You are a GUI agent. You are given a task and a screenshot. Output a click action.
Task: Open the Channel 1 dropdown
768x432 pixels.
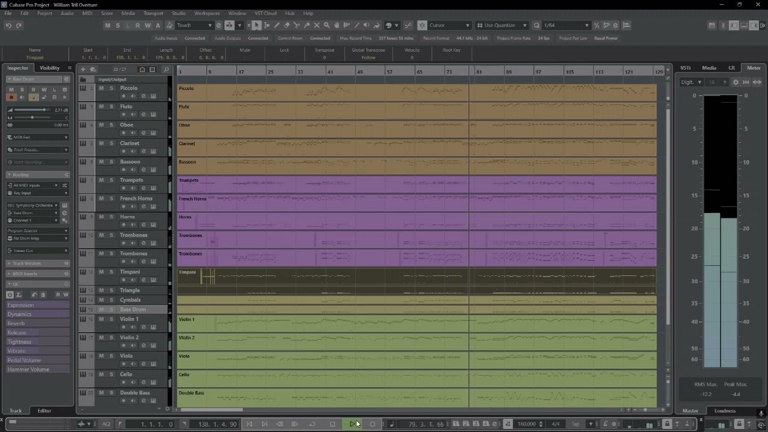[32, 220]
